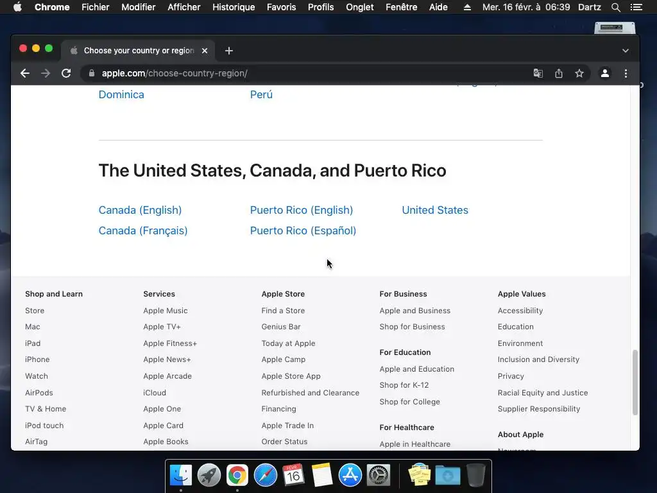Open Racial Equity and Justice link
This screenshot has height=493, width=657.
(x=543, y=393)
